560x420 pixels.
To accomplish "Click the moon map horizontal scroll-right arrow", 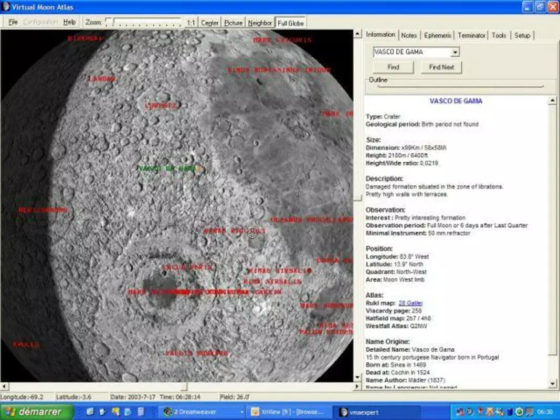I will (357, 386).
